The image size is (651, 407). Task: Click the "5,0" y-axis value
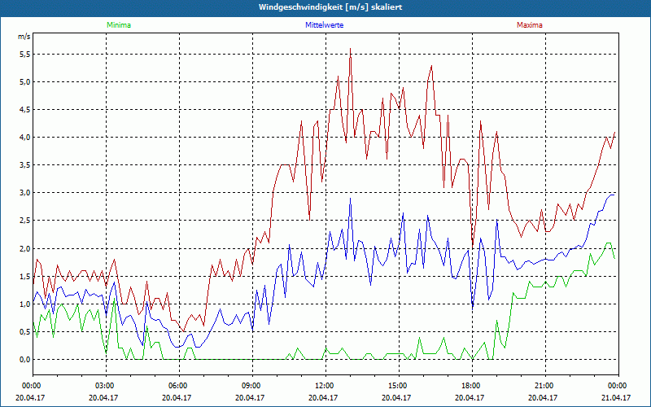point(24,82)
